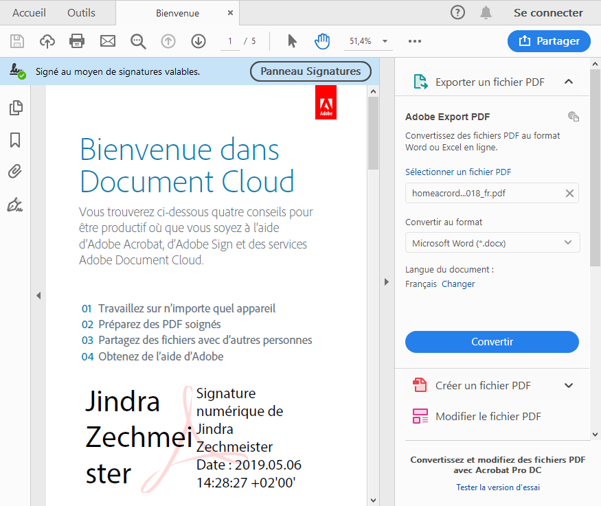Click the digital signature of Jindra Zechmeister

pos(193,439)
